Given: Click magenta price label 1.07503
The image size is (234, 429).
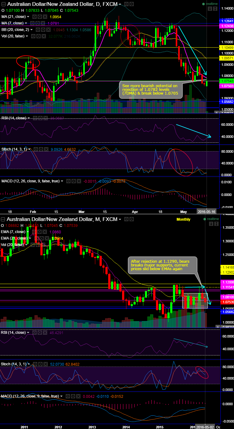Looking at the screenshot, I should click(226, 86).
